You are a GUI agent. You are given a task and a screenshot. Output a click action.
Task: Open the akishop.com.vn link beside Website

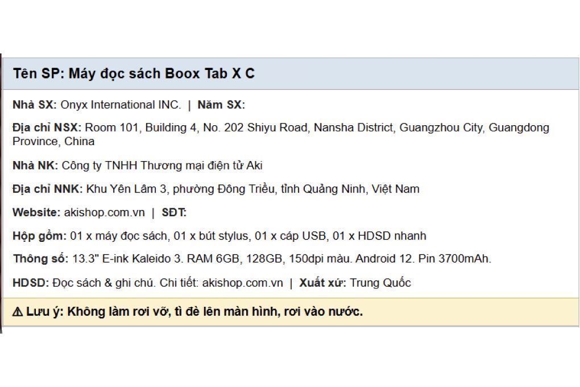pos(104,213)
